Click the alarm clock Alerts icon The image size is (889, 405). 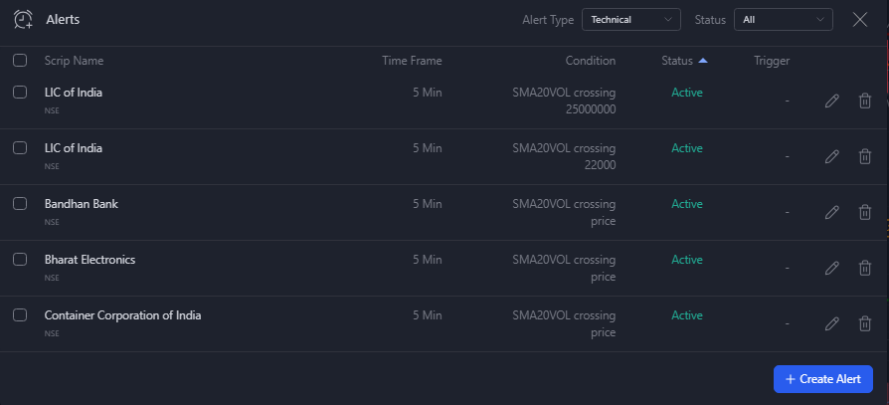point(23,19)
